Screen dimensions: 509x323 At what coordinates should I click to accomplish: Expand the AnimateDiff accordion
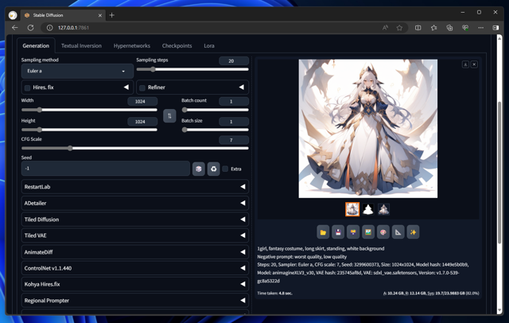tap(134, 252)
